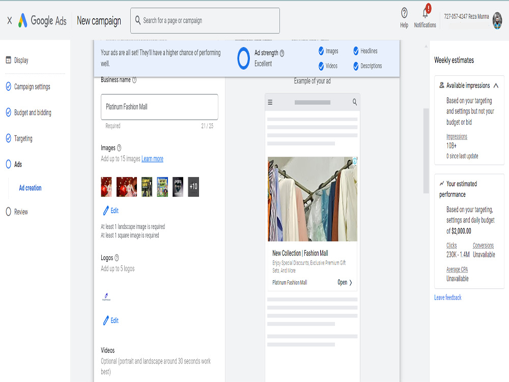Image resolution: width=509 pixels, height=382 pixels.
Task: Select the first image thumbnail
Action: [106, 187]
